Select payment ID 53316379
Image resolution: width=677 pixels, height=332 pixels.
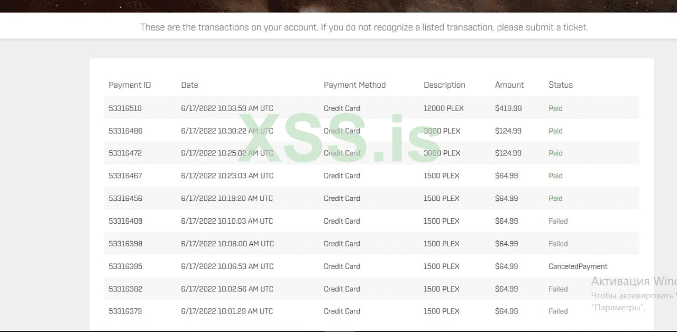125,311
